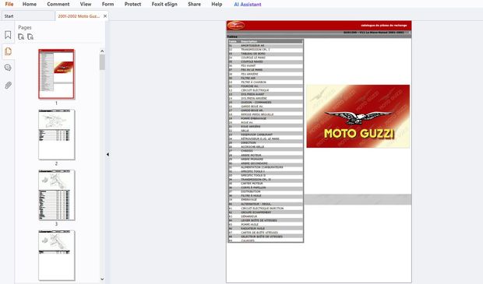Screen dimensions: 483x284
Task: Click the 'Pages' panel title
Action: (x=25, y=27)
